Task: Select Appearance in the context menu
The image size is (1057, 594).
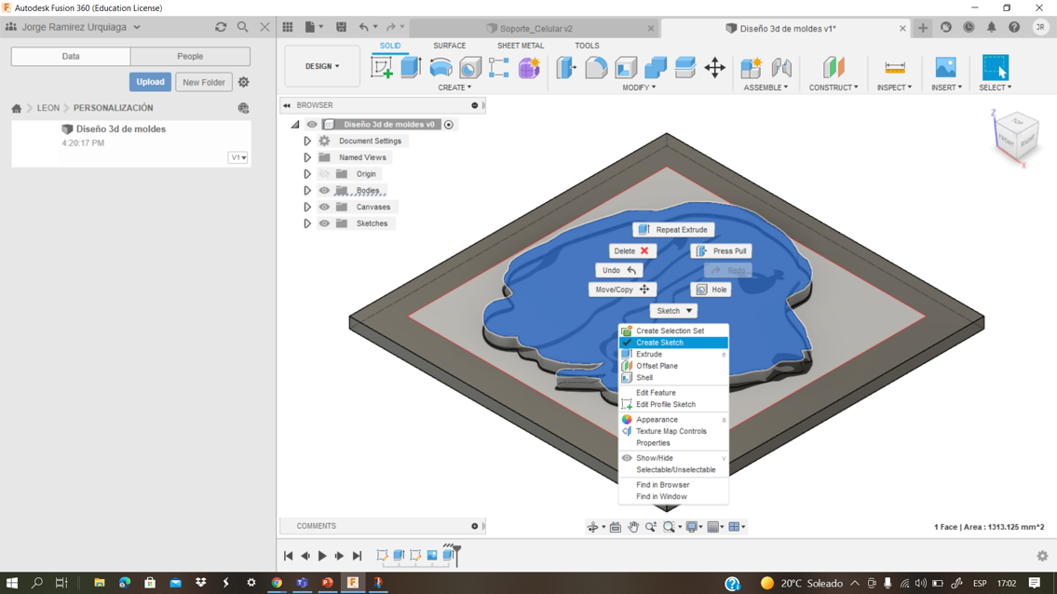Action: pyautogui.click(x=657, y=420)
